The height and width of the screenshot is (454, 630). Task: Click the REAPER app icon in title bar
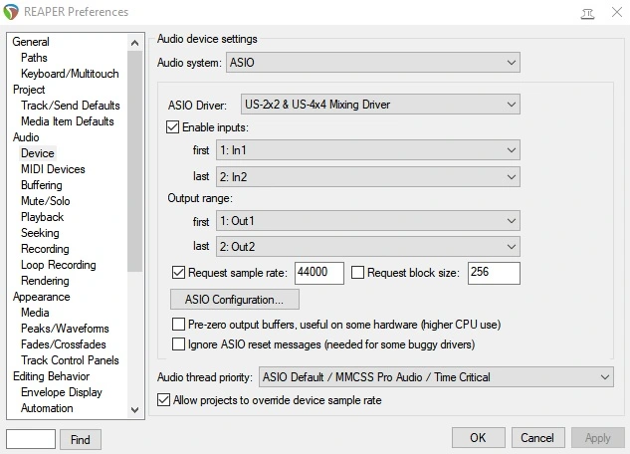[x=11, y=12]
